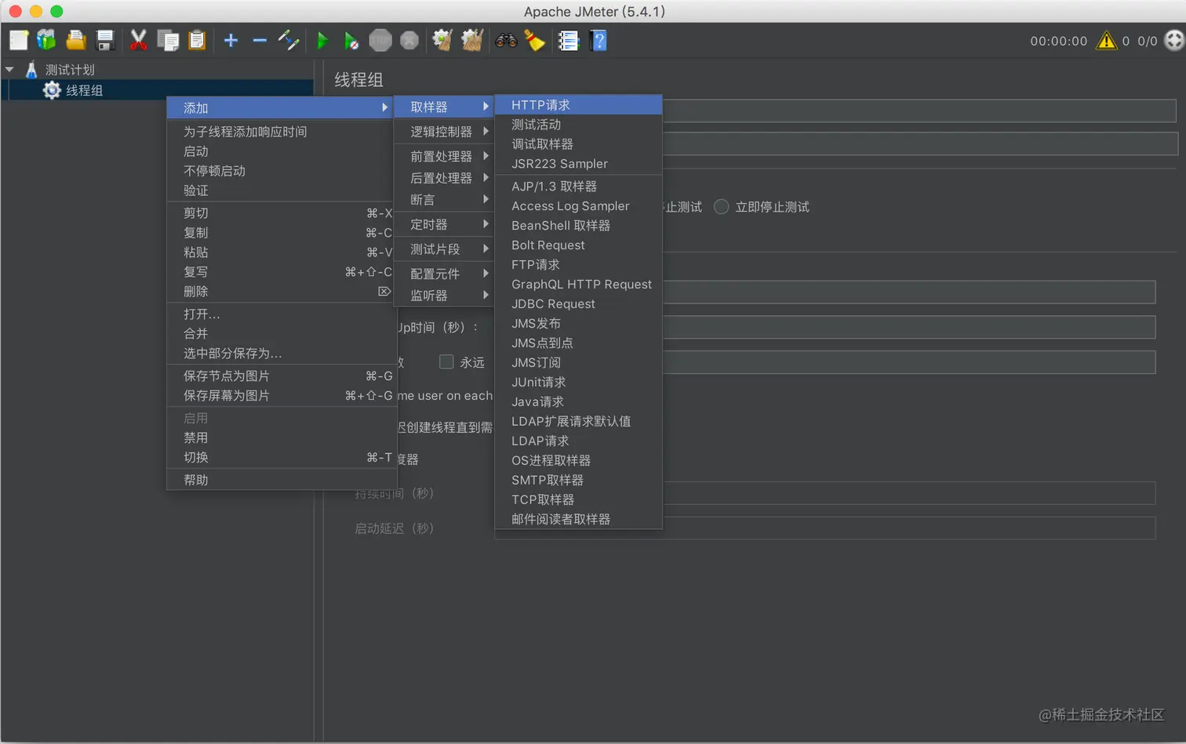Click the Templates icon in the toolbar

coord(46,40)
